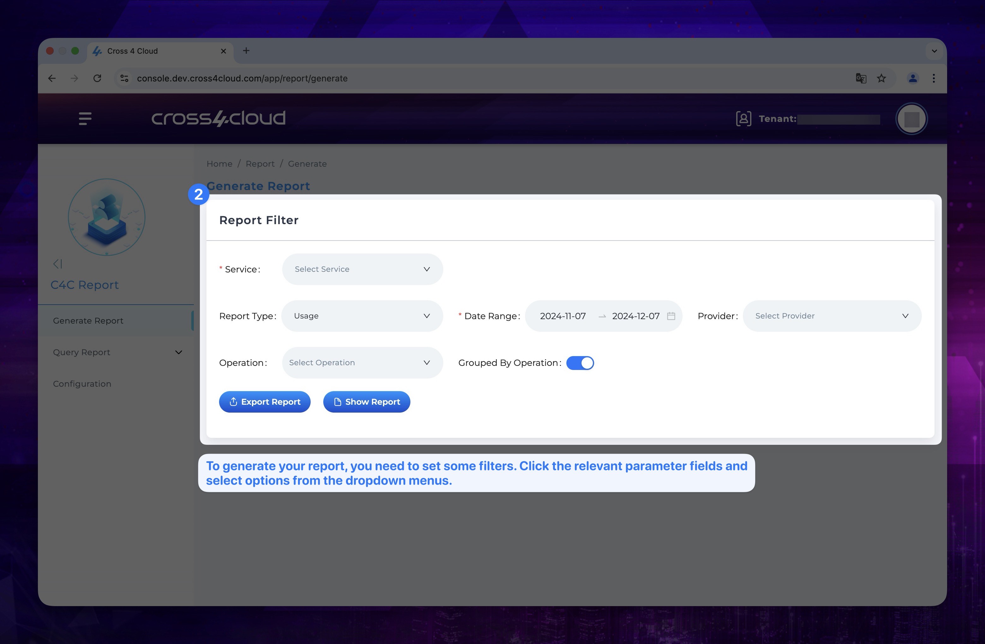Click the Export Report upload icon
The height and width of the screenshot is (644, 985).
coord(234,401)
